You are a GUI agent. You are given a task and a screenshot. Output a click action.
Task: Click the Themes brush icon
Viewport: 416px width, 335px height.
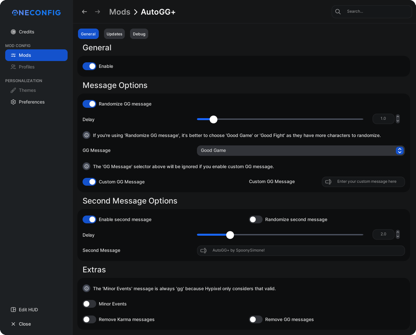click(13, 90)
